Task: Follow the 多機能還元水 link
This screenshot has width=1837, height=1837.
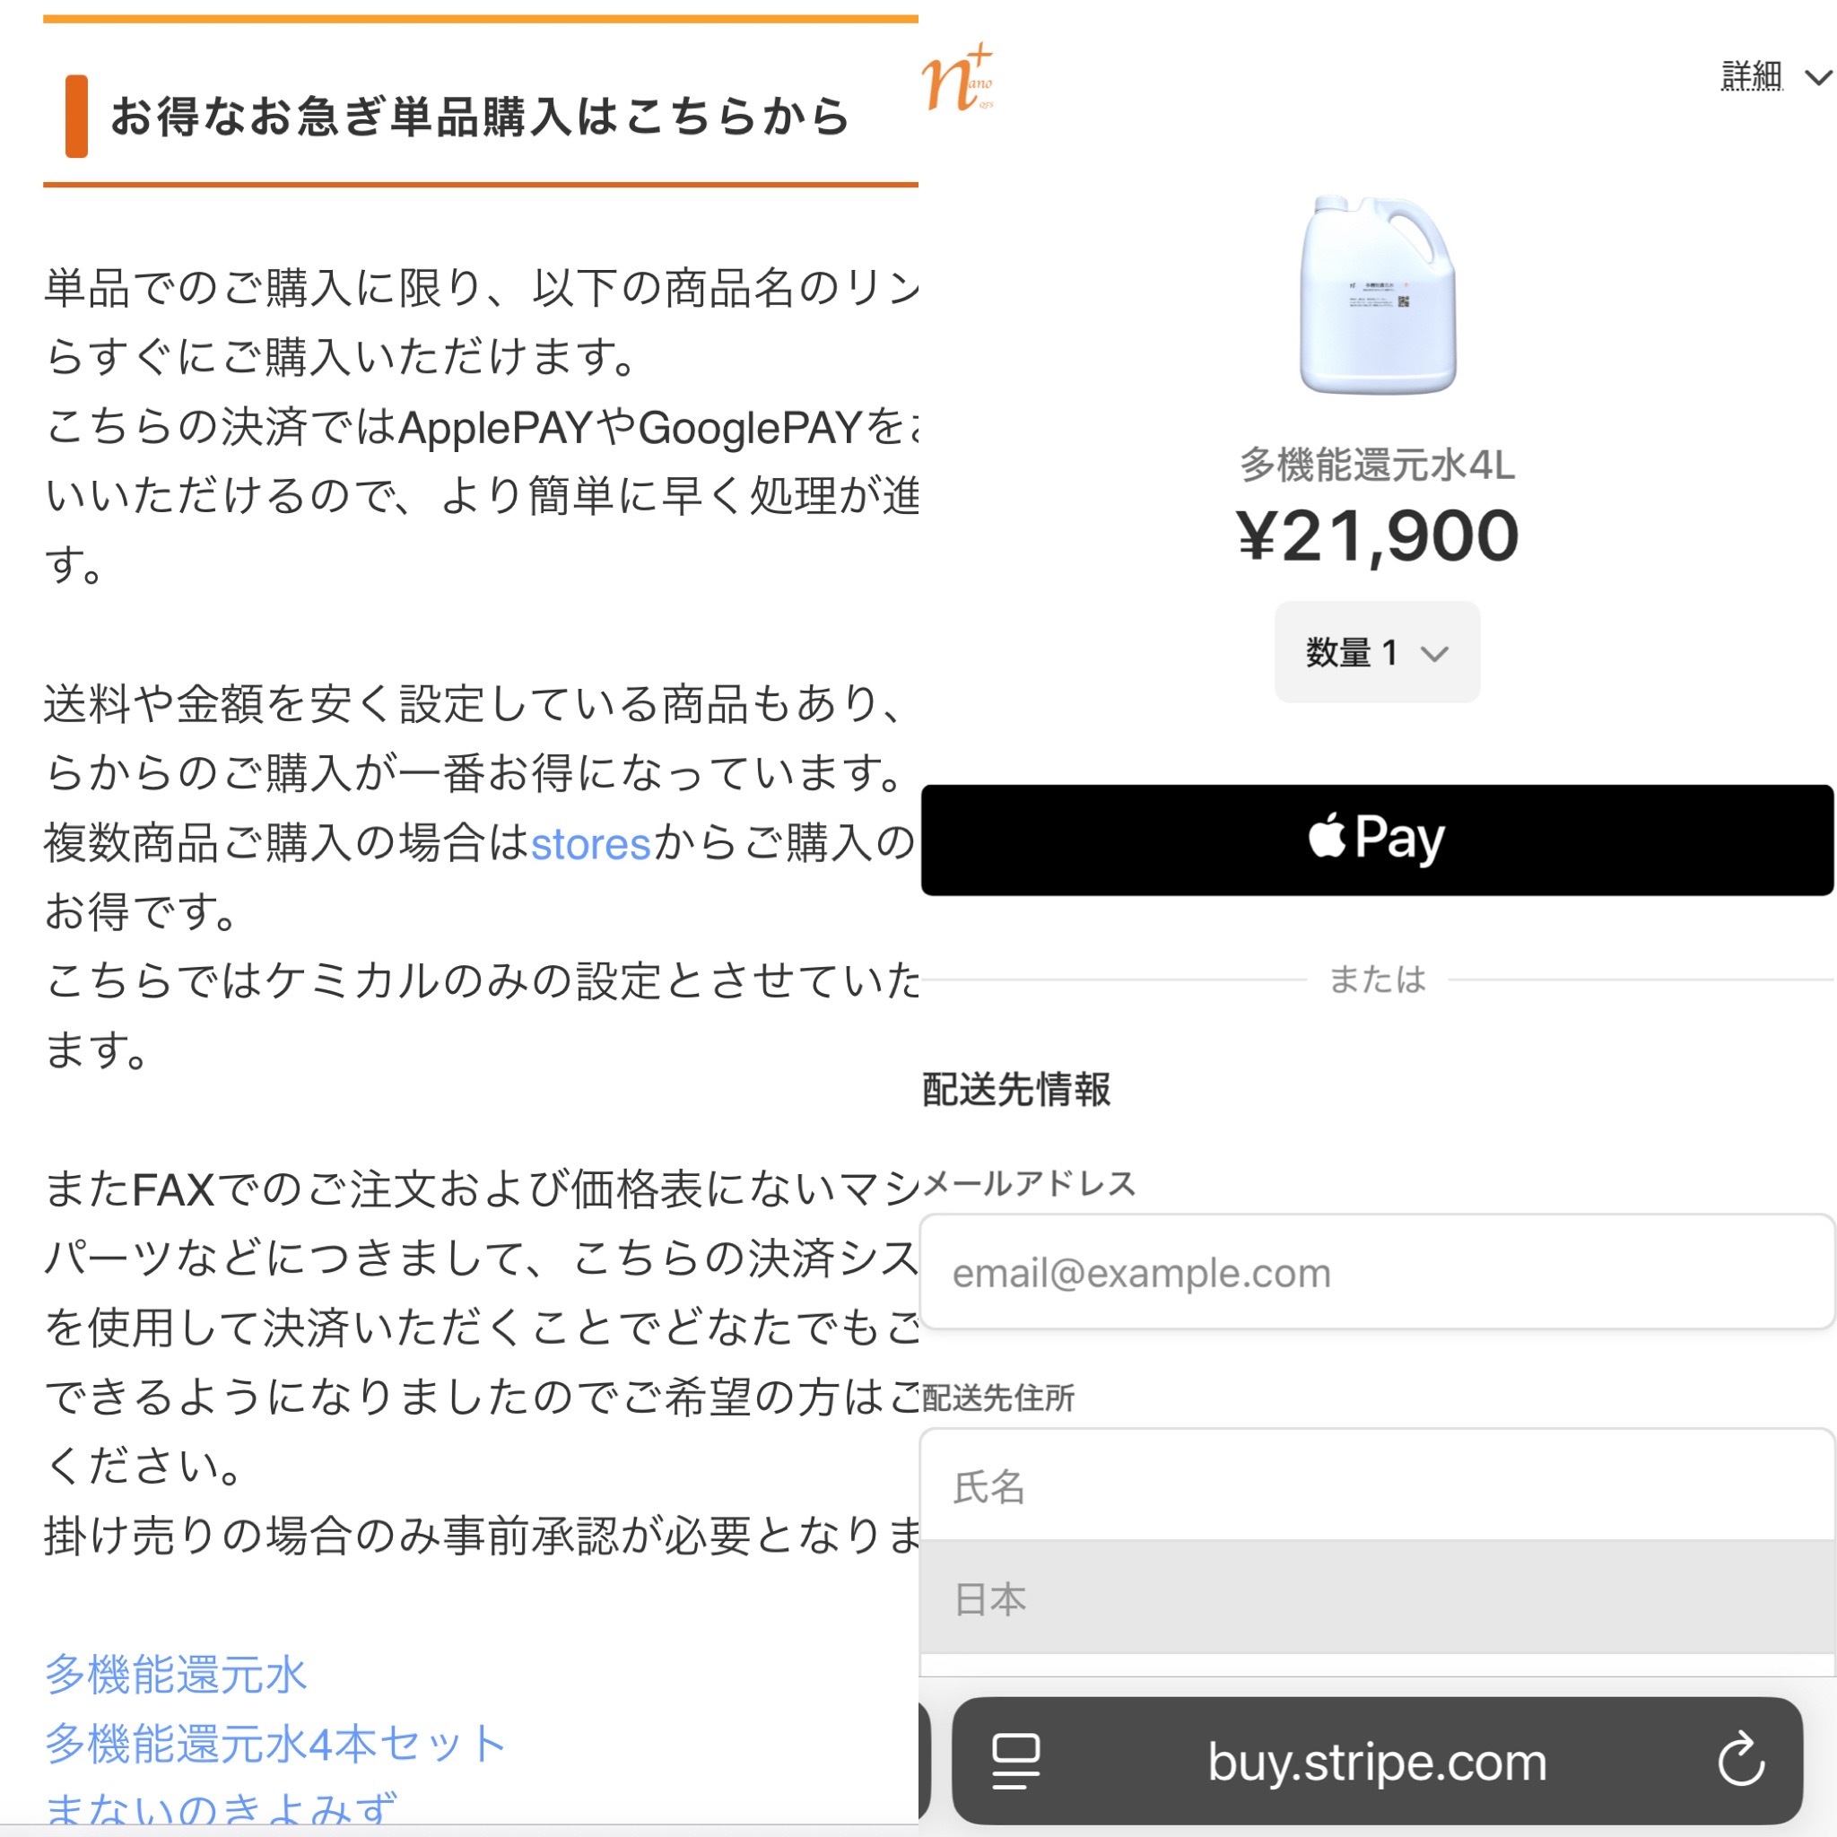Action: tap(176, 1675)
